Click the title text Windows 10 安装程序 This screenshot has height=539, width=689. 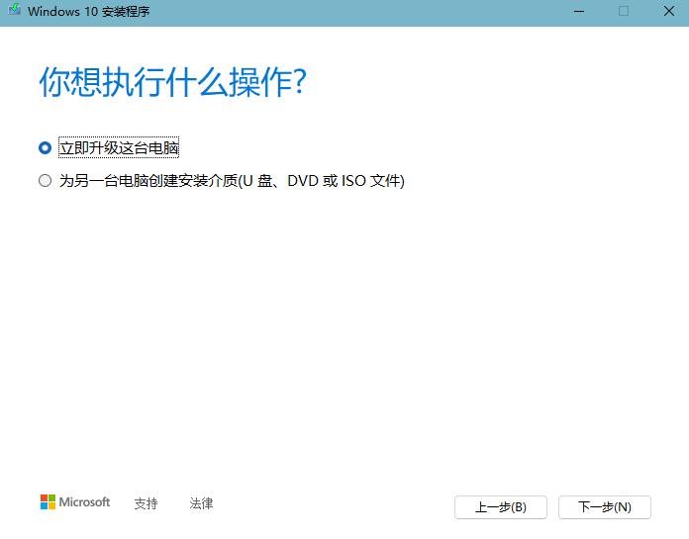89,11
